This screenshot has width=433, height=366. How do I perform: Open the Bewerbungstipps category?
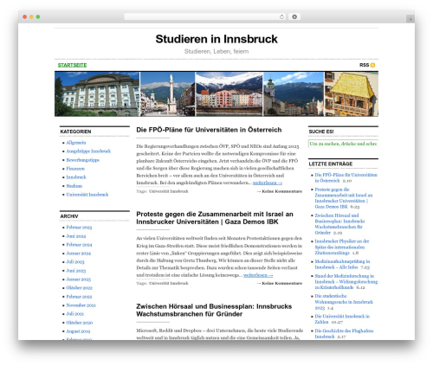pos(82,160)
